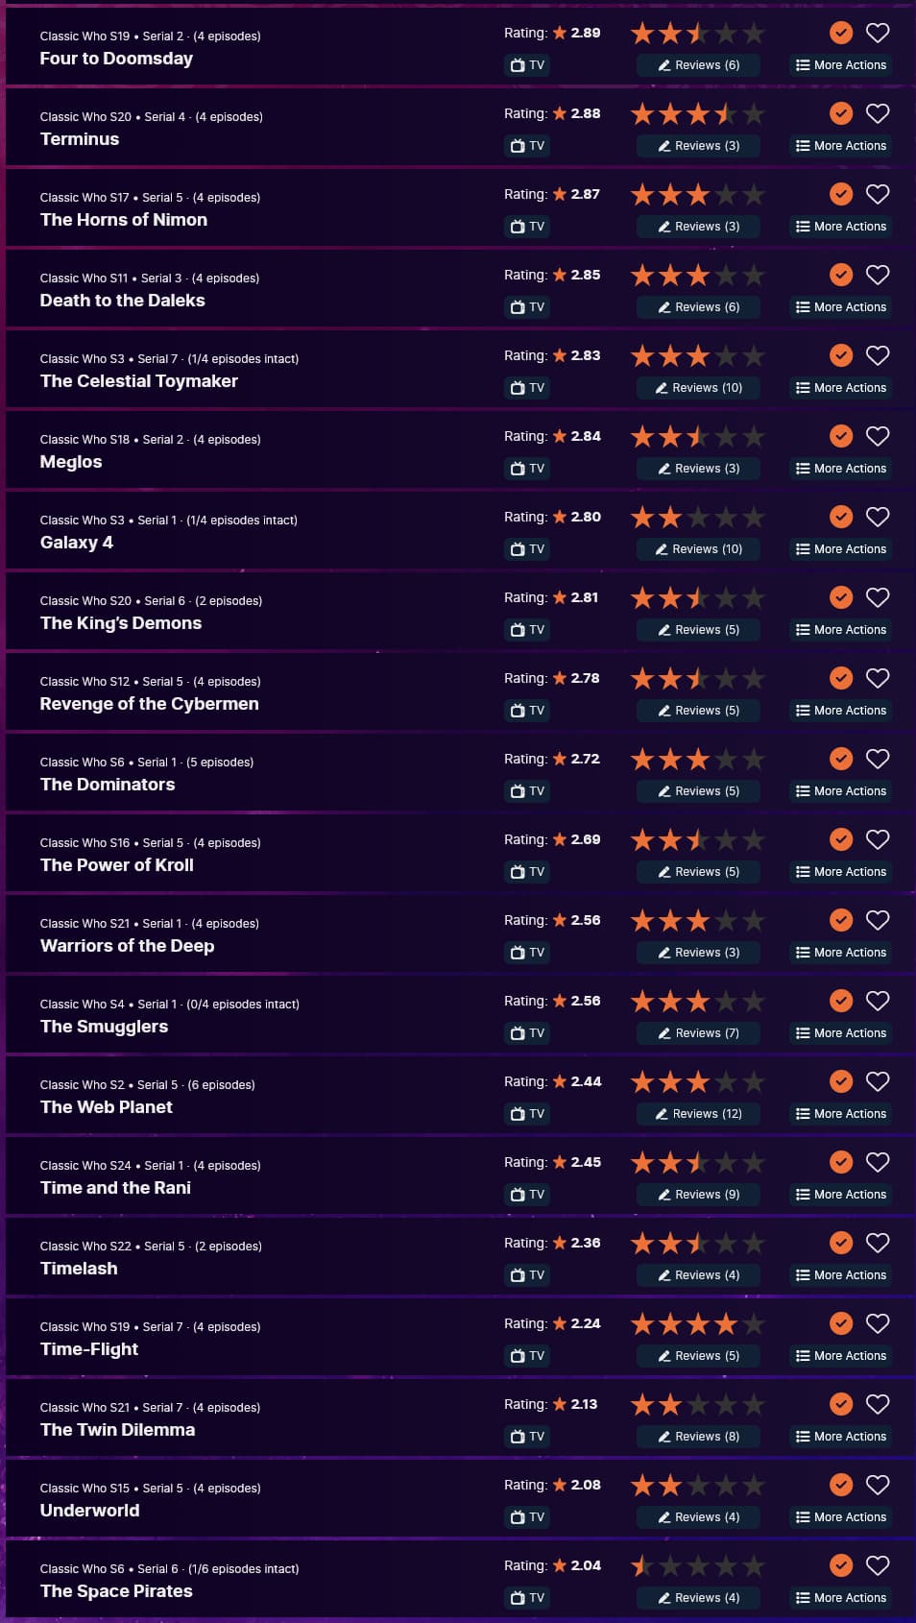The height and width of the screenshot is (1623, 916).
Task: Open The King's Demons title link
Action: tap(121, 623)
